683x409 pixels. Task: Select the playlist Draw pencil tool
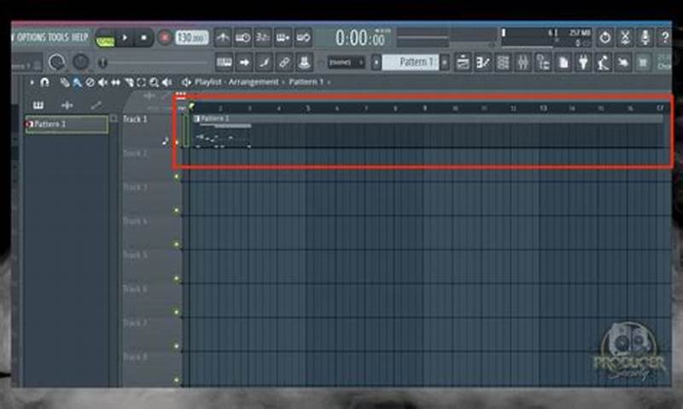65,82
